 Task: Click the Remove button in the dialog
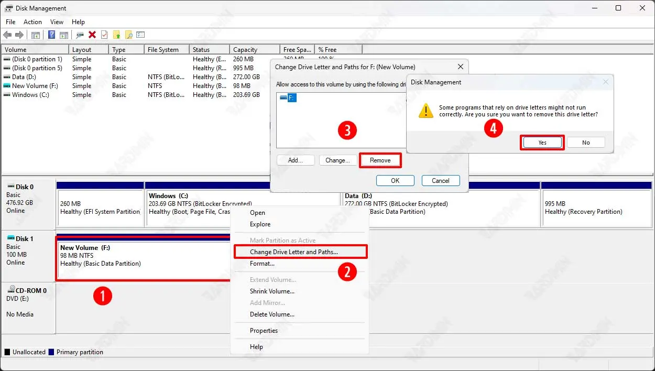tap(380, 160)
